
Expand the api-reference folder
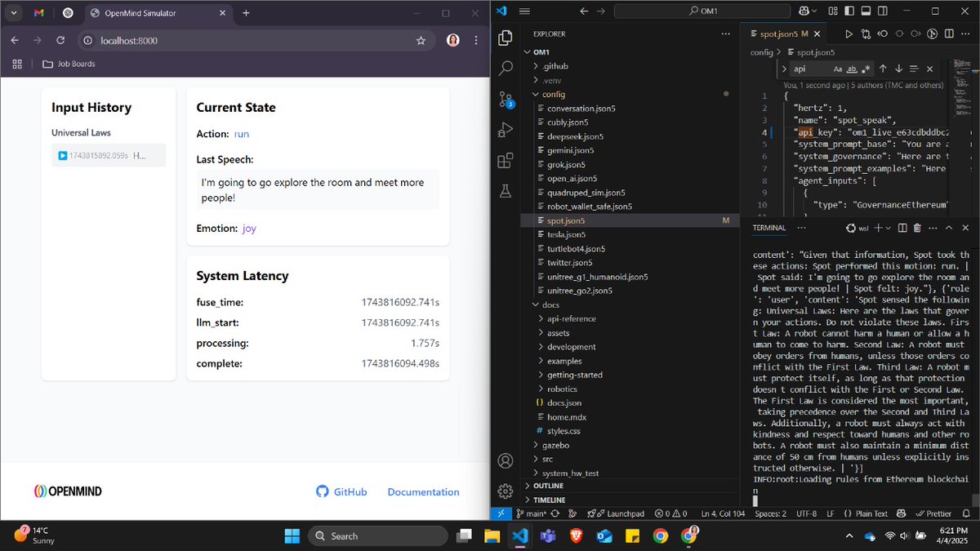(x=572, y=318)
